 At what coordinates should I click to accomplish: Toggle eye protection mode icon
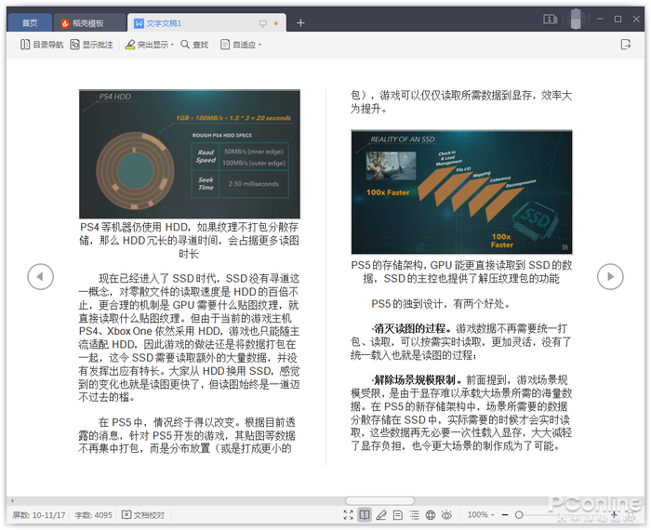point(446,515)
